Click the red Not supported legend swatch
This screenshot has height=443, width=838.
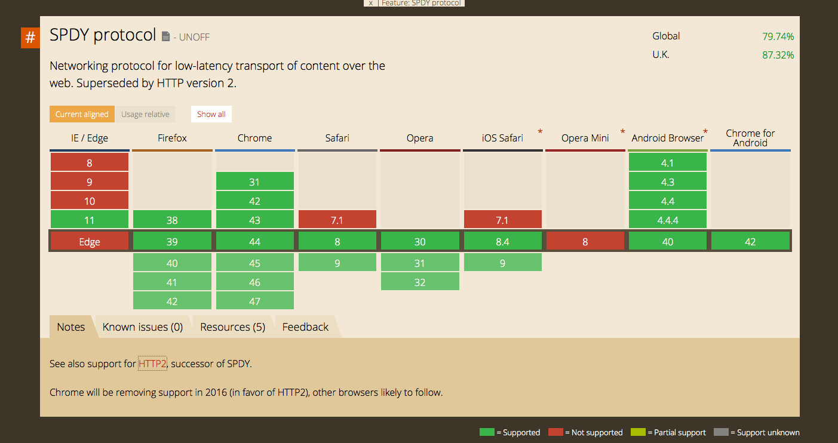555,432
